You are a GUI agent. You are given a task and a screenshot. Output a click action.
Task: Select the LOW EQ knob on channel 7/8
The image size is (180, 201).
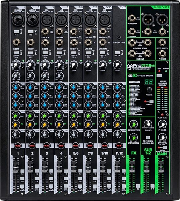point(88,105)
